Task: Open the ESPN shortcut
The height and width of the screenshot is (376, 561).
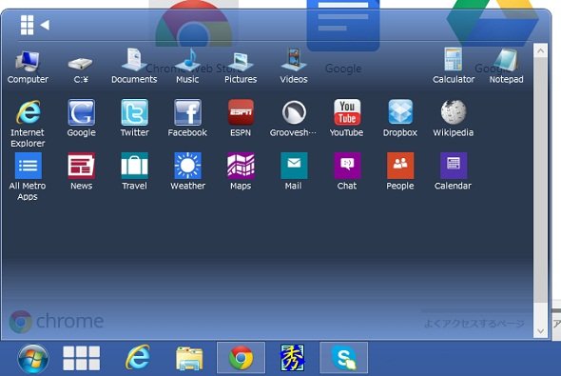Action: tap(241, 119)
